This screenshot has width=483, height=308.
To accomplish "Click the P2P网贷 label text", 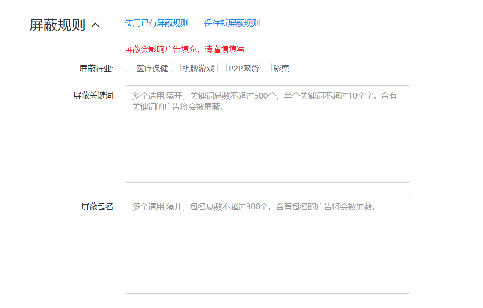I will point(244,69).
